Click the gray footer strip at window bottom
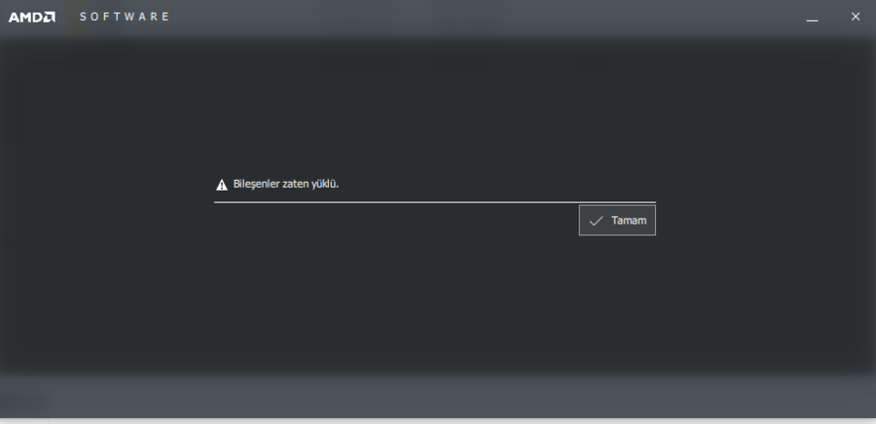 pyautogui.click(x=438, y=397)
